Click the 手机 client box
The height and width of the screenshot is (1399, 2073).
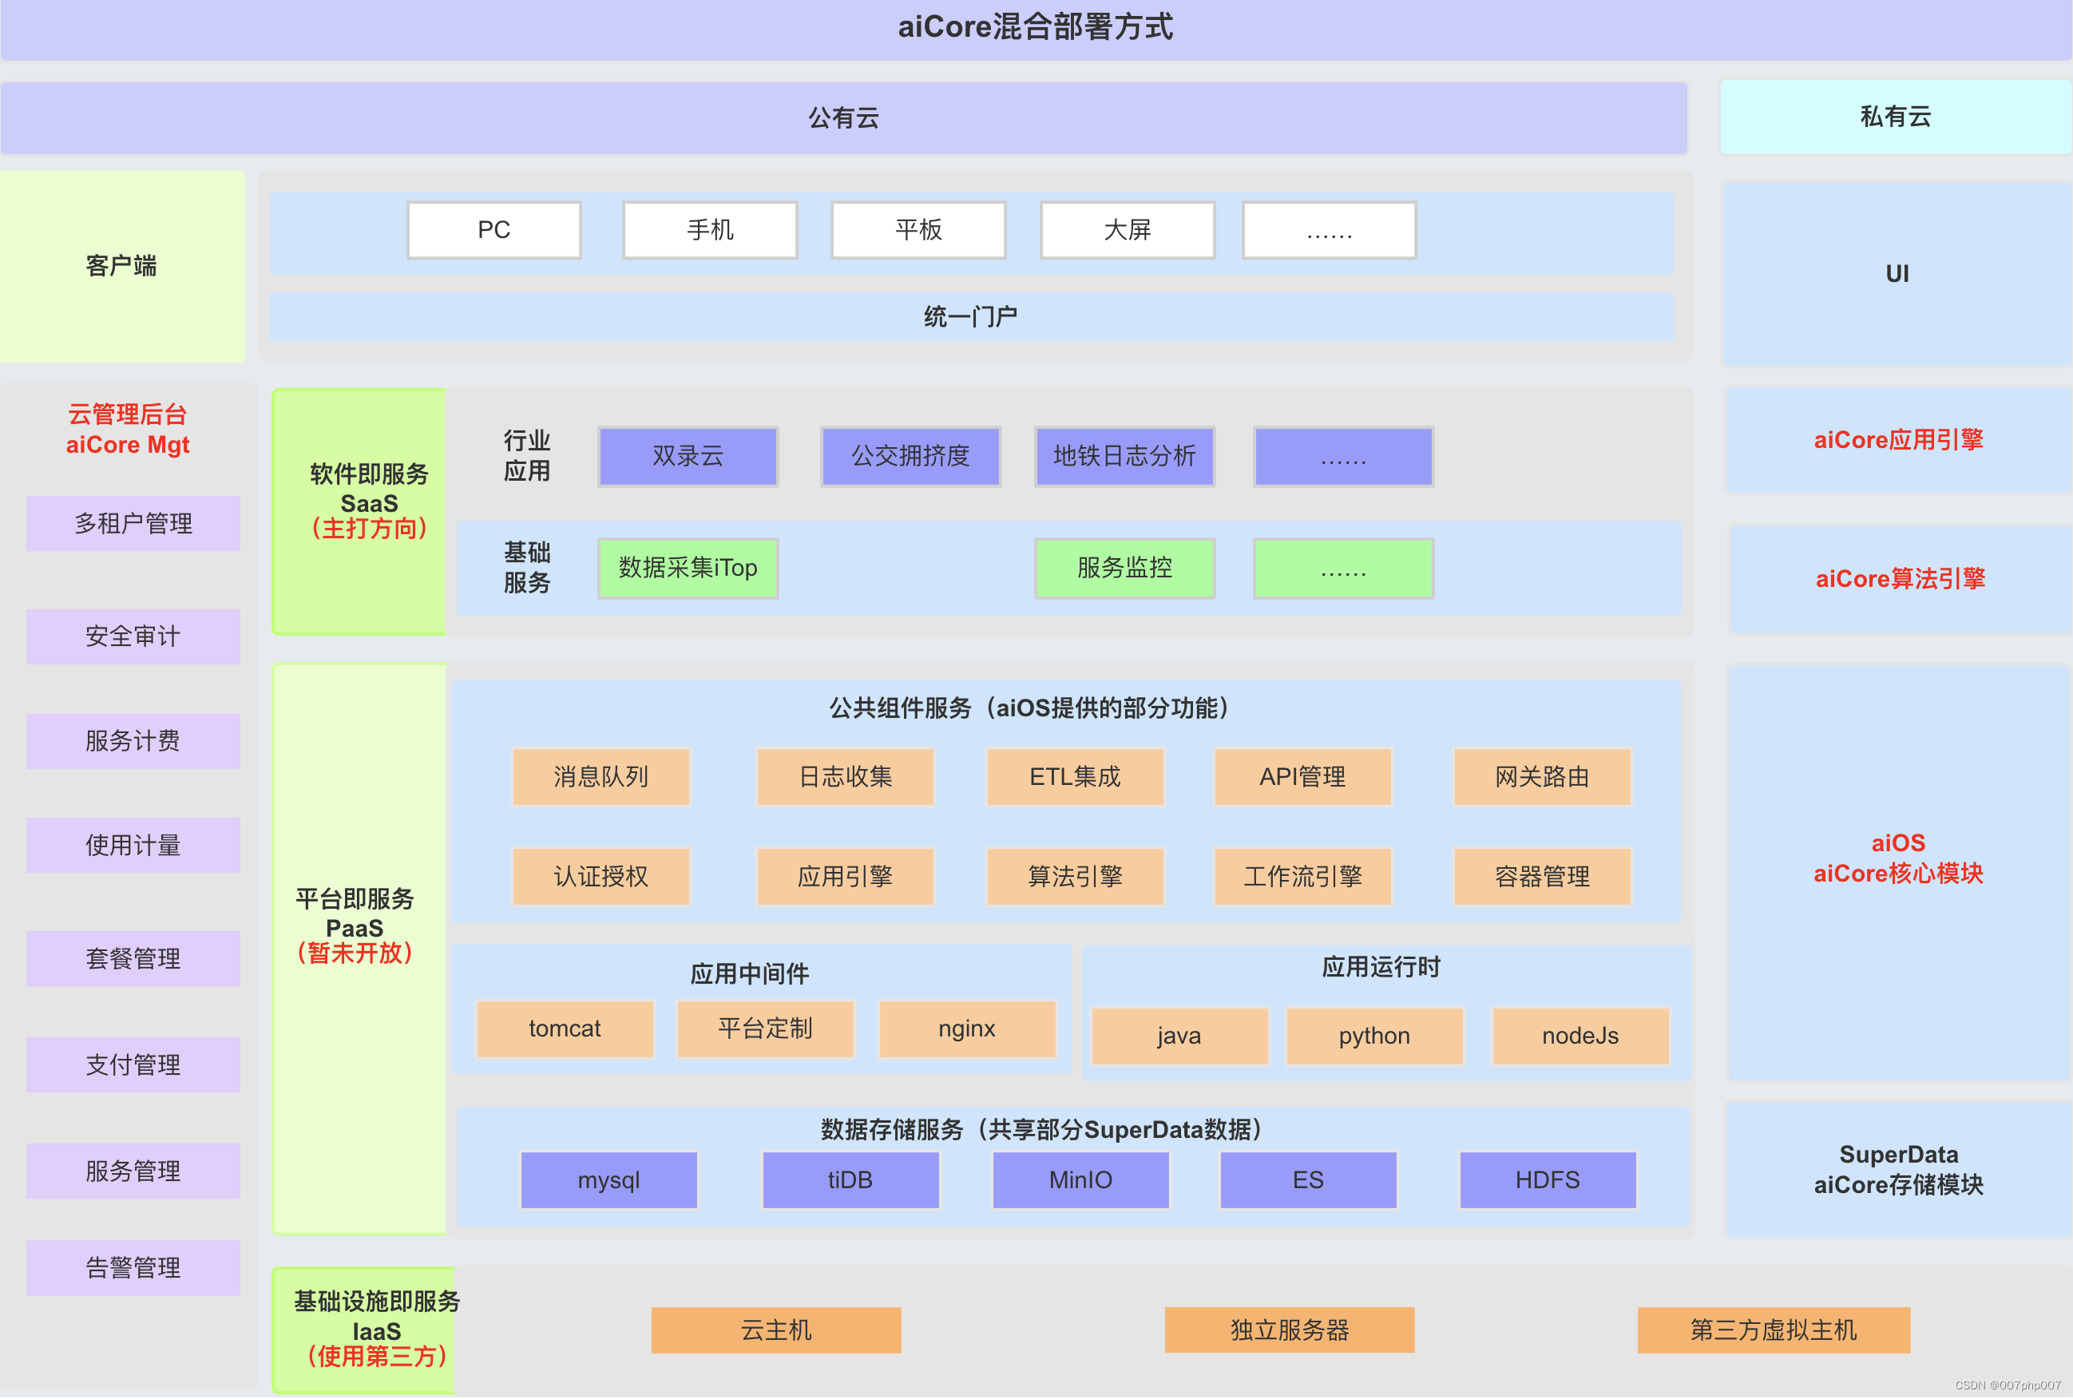[x=710, y=230]
